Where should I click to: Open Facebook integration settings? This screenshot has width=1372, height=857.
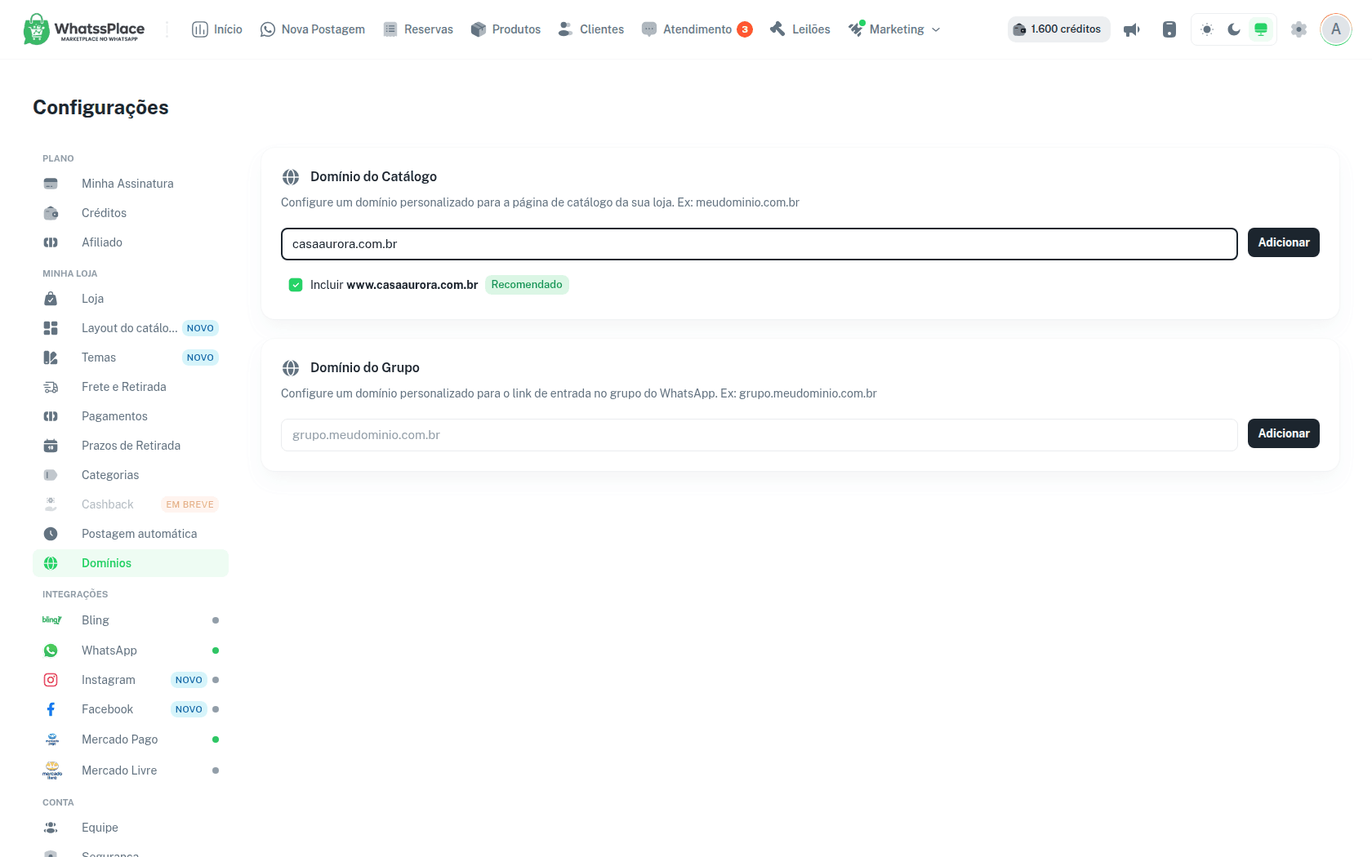pyautogui.click(x=131, y=709)
